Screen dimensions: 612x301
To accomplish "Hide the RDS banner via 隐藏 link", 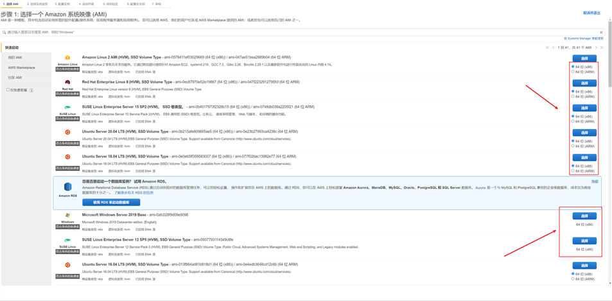I will tap(595, 182).
